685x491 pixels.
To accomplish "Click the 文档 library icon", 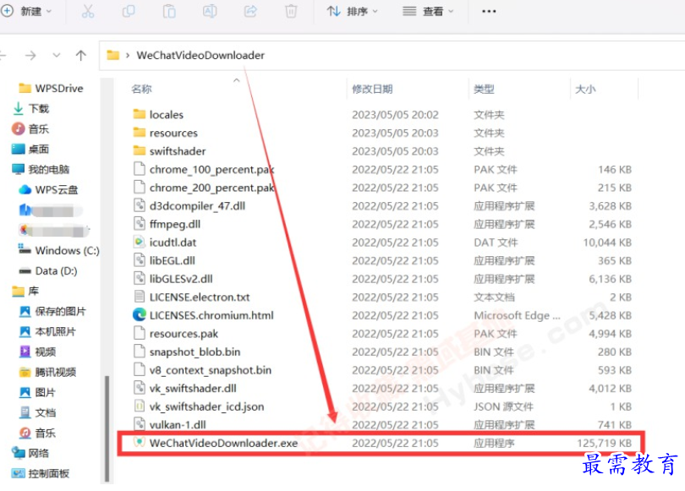I will (x=25, y=412).
